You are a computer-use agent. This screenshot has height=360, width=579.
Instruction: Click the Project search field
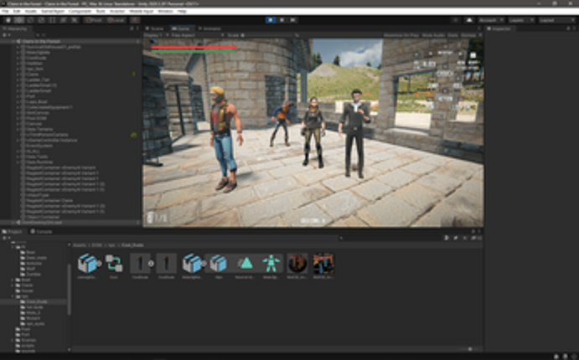(390, 239)
